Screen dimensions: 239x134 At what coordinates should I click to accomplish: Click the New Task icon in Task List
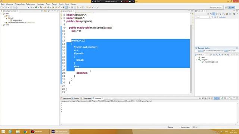pyautogui.click(x=208, y=14)
